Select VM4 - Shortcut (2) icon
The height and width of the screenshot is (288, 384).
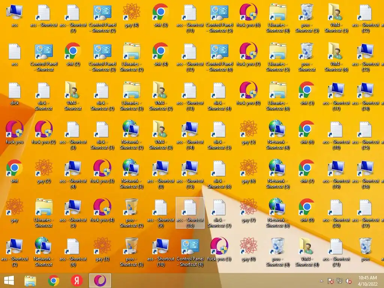(160, 96)
